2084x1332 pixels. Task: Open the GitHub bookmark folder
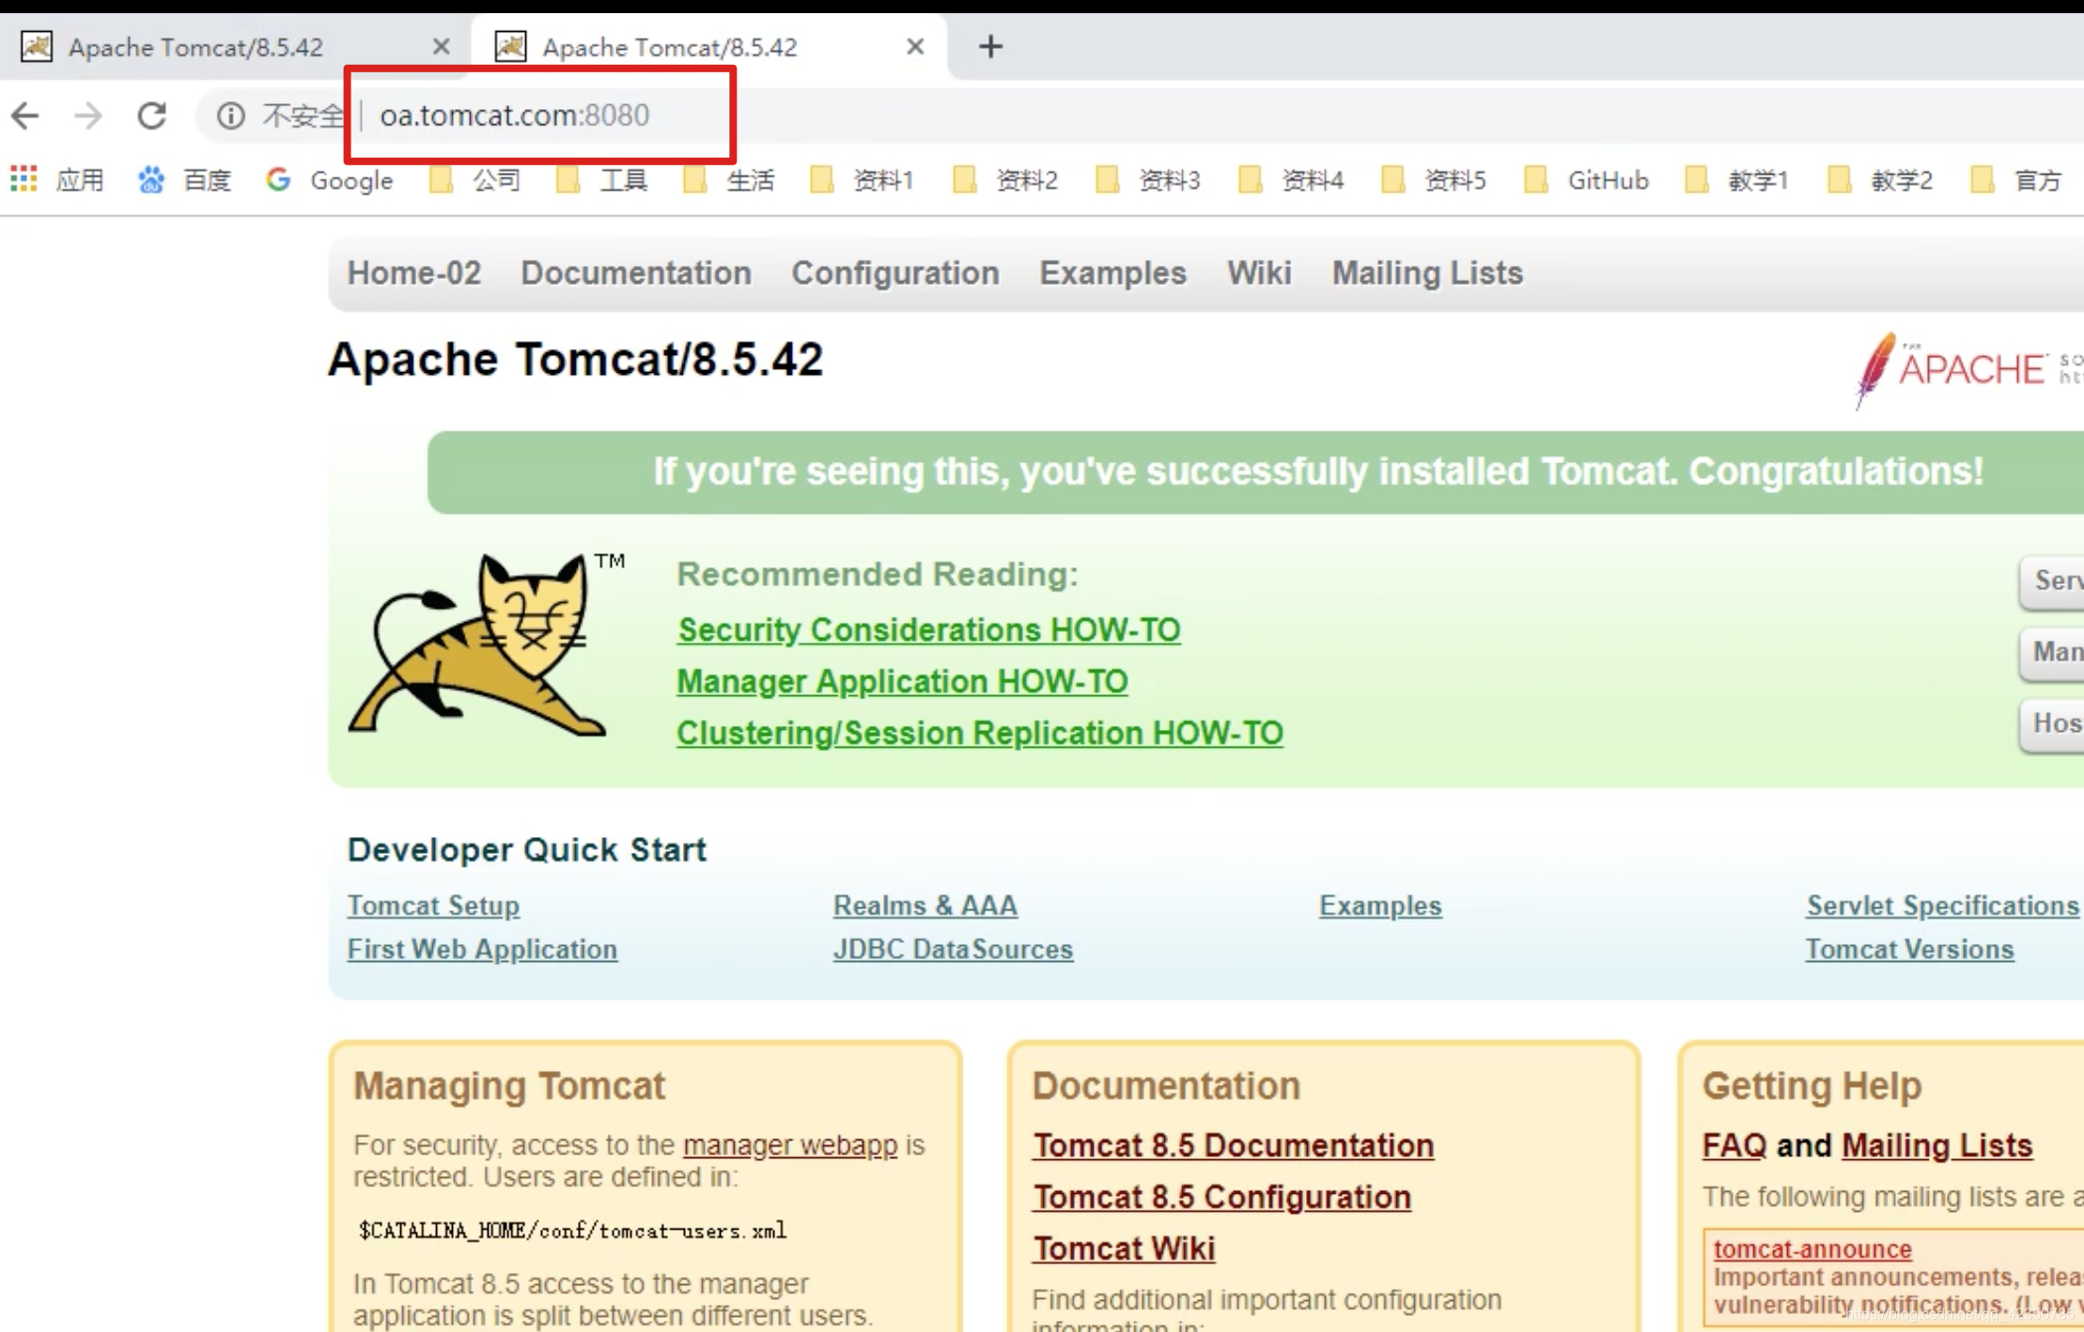(x=1586, y=179)
